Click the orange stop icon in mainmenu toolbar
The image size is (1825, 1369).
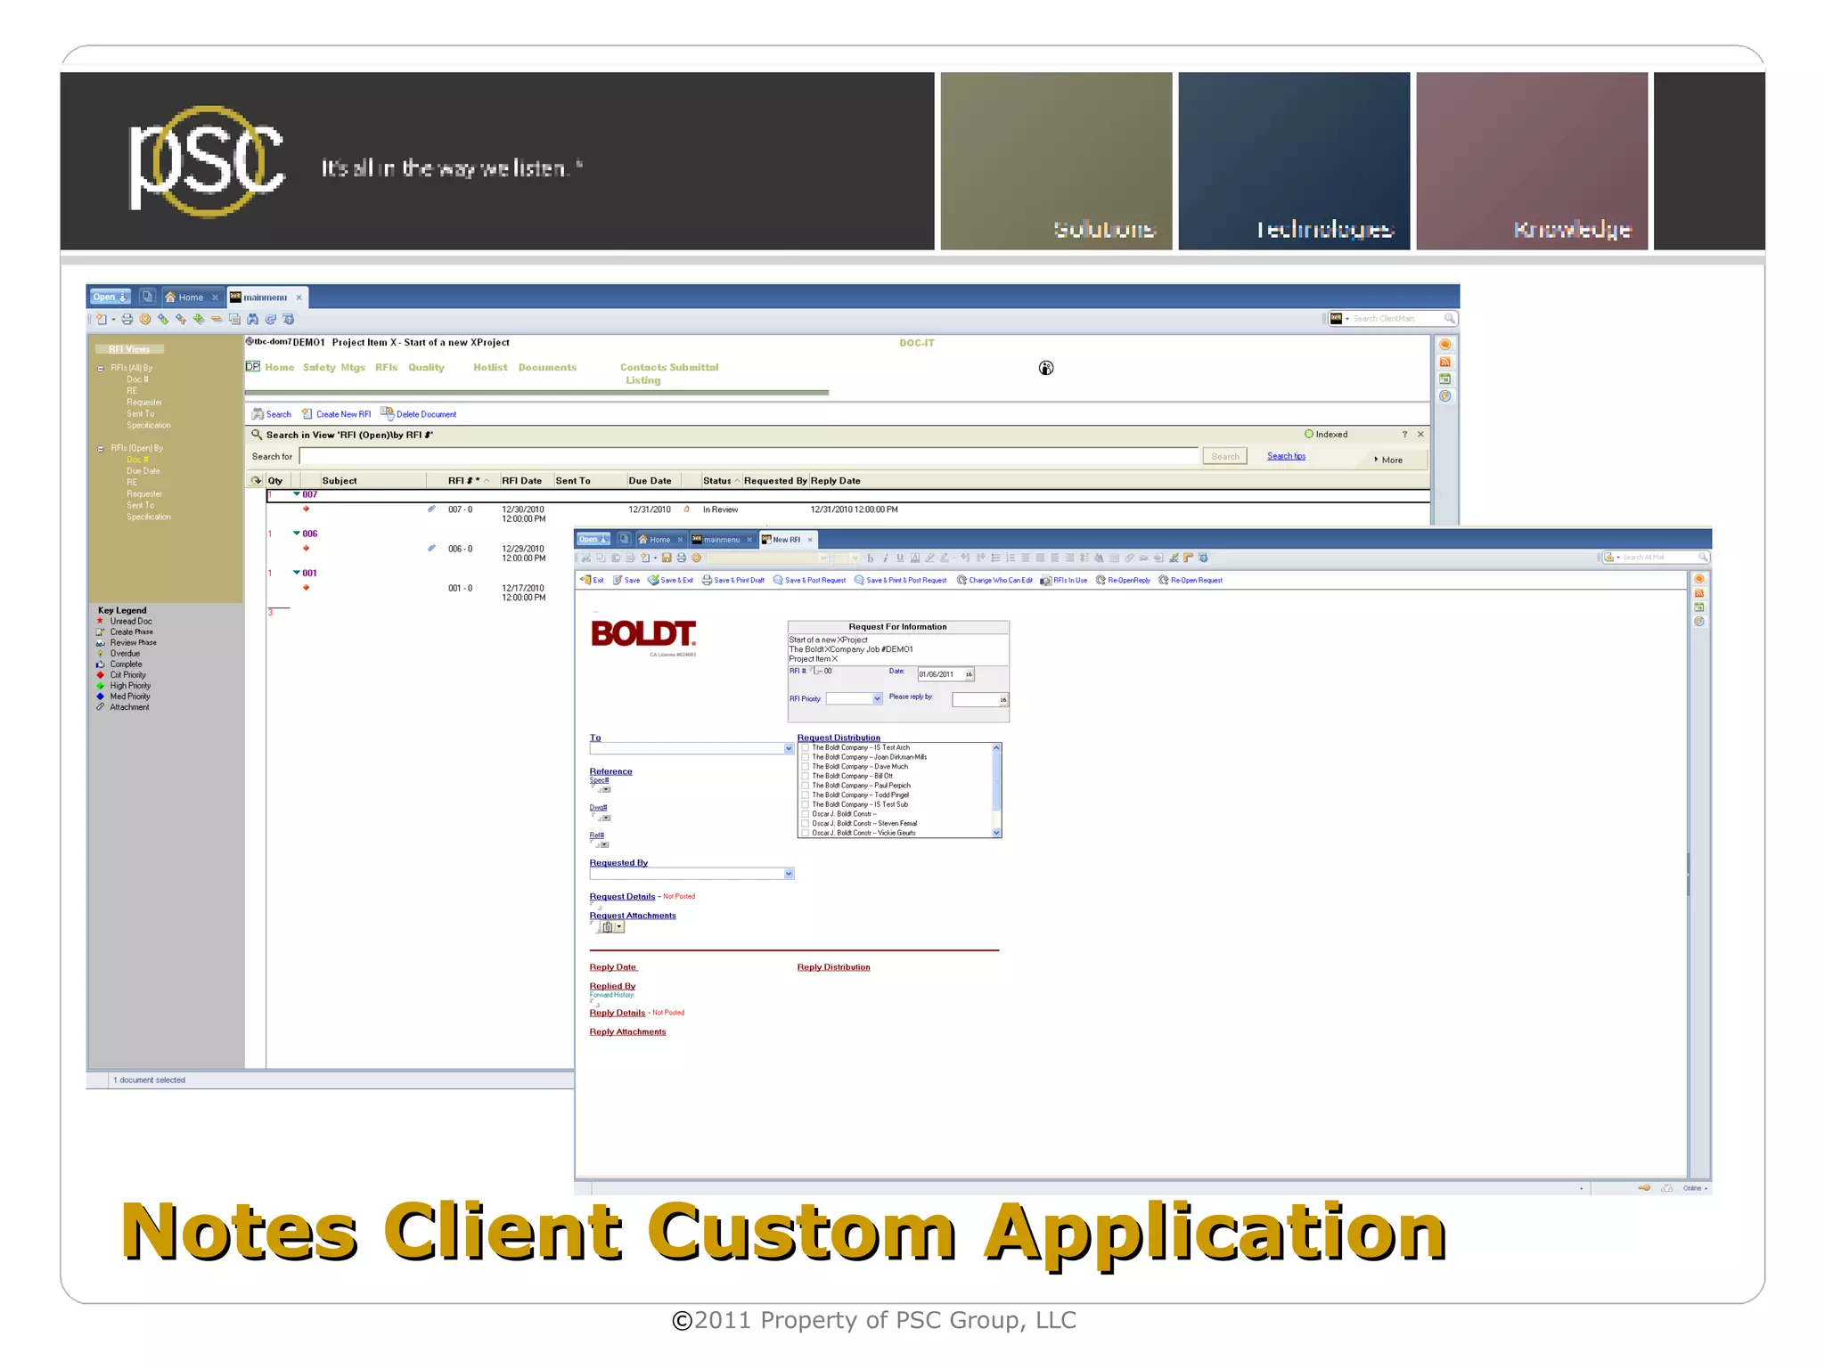(x=145, y=320)
